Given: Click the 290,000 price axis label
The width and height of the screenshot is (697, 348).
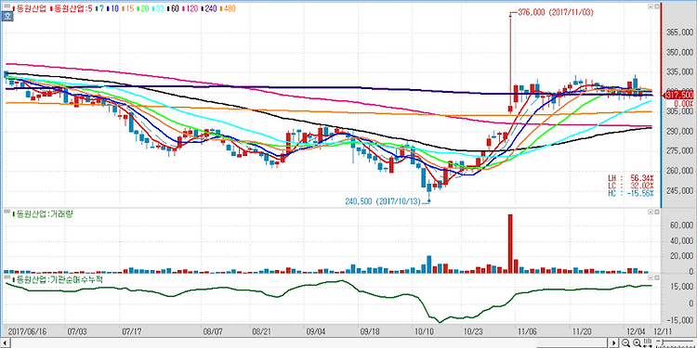Looking at the screenshot, I should (x=679, y=132).
